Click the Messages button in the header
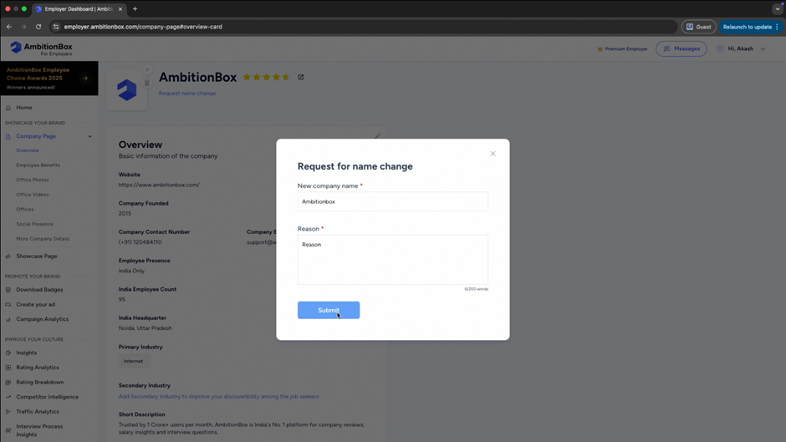The height and width of the screenshot is (442, 786). pyautogui.click(x=681, y=49)
